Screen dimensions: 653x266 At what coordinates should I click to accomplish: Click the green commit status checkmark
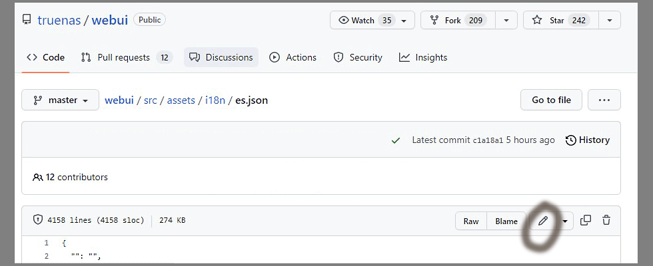point(396,140)
